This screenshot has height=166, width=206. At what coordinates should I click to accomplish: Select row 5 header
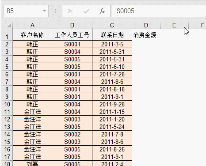[x=7, y=67]
